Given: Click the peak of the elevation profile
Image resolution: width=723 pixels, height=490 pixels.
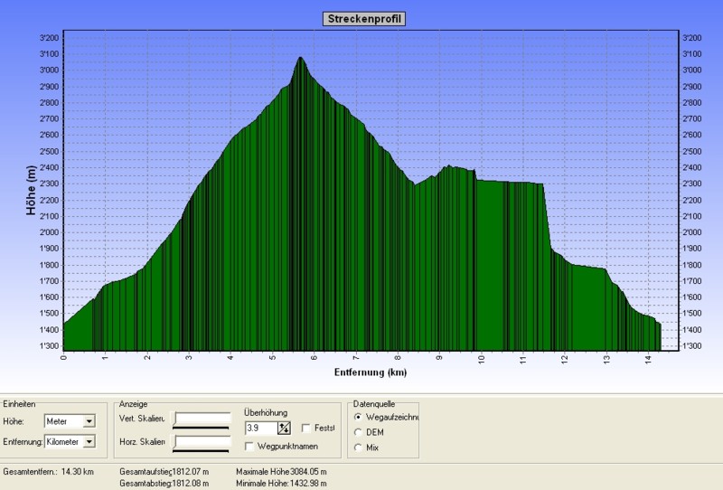Looking at the screenshot, I should coord(299,59).
